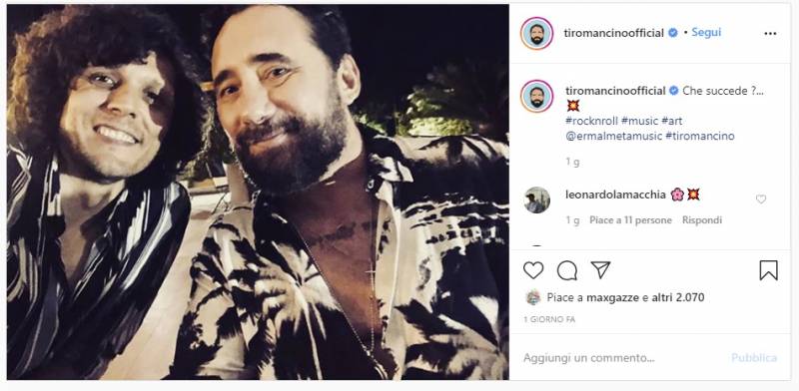
Task: Click the verified badge next to header username
Action: tap(672, 33)
